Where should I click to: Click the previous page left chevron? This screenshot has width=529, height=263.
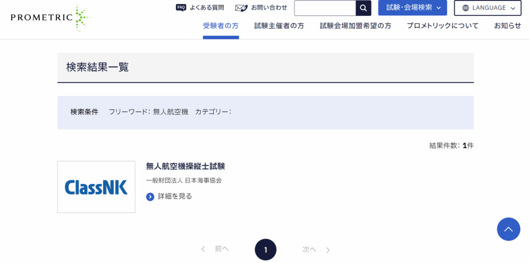point(204,250)
